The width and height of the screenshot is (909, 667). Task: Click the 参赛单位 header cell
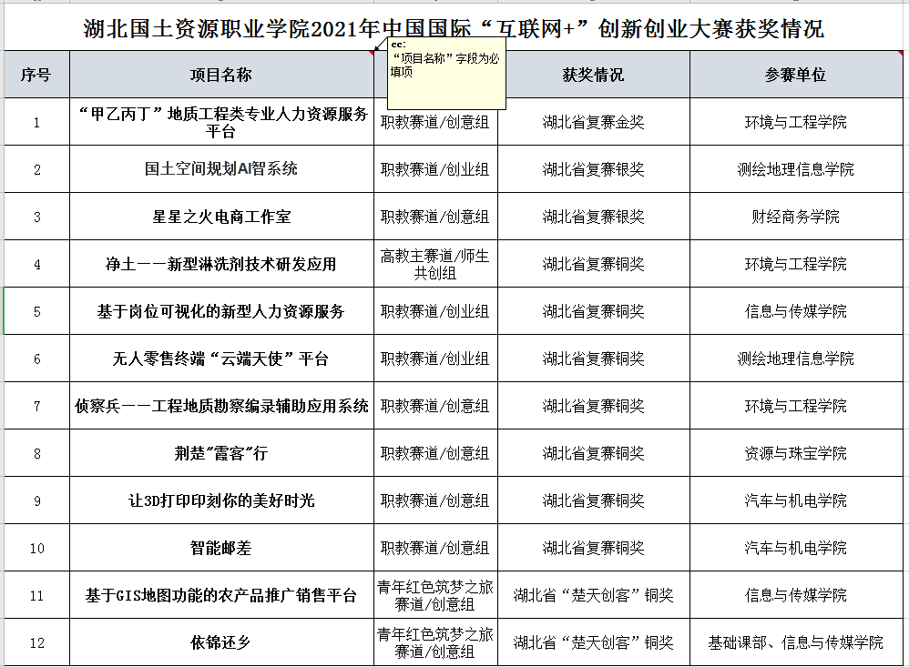[x=796, y=75]
